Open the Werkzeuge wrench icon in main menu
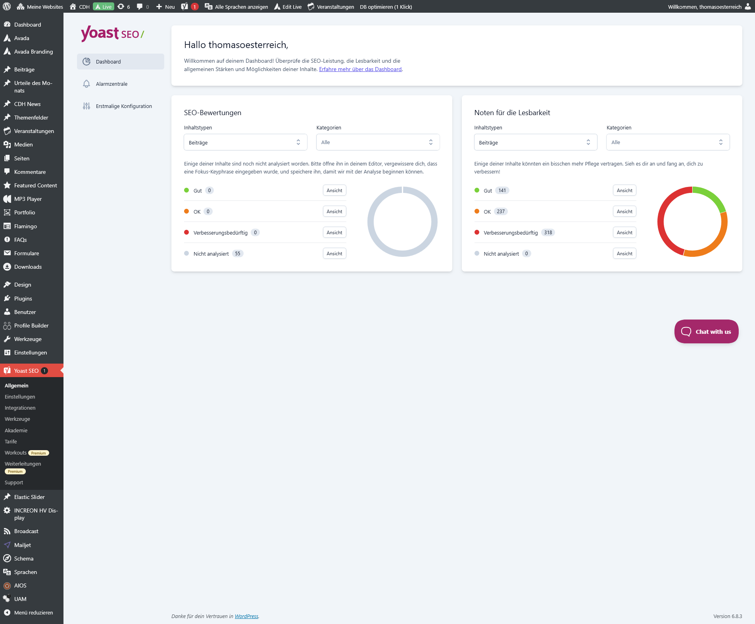 coord(7,339)
